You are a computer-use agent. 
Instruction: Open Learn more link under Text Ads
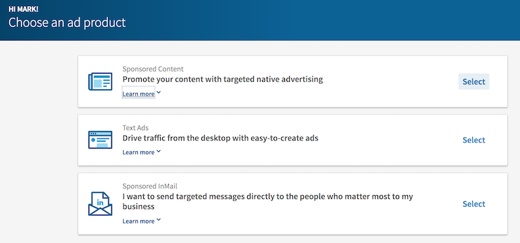click(138, 152)
